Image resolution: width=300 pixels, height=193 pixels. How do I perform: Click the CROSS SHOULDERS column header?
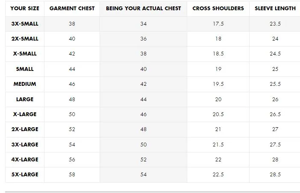click(218, 9)
